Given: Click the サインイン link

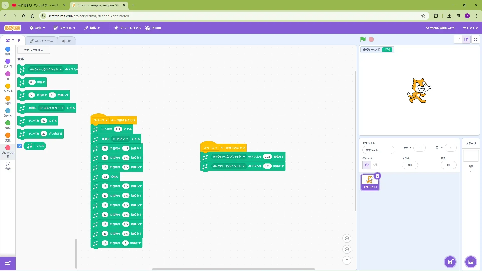Looking at the screenshot, I should [x=470, y=28].
